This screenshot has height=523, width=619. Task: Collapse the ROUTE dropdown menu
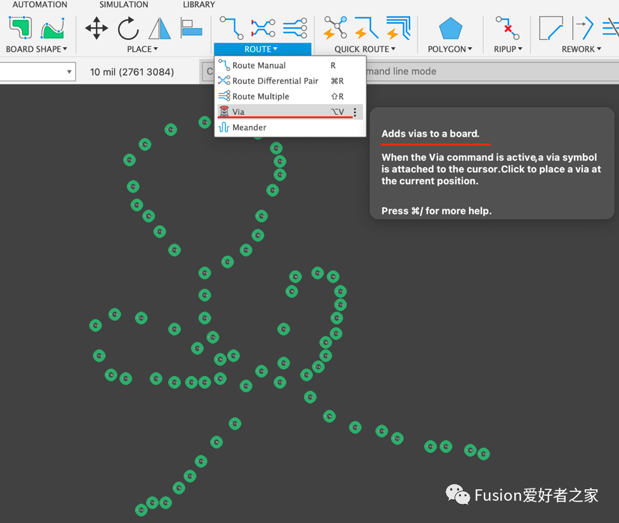(262, 49)
